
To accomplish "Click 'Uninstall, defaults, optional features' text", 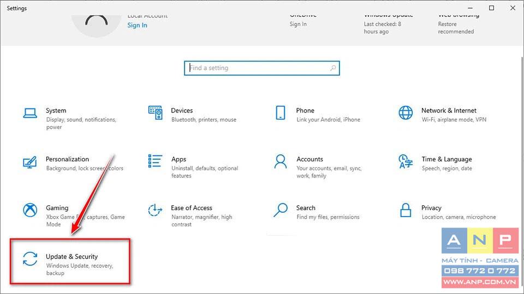I will pos(205,172).
